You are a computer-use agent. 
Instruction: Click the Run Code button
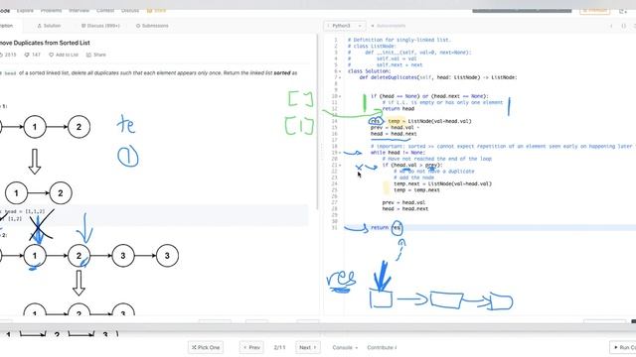(x=624, y=347)
